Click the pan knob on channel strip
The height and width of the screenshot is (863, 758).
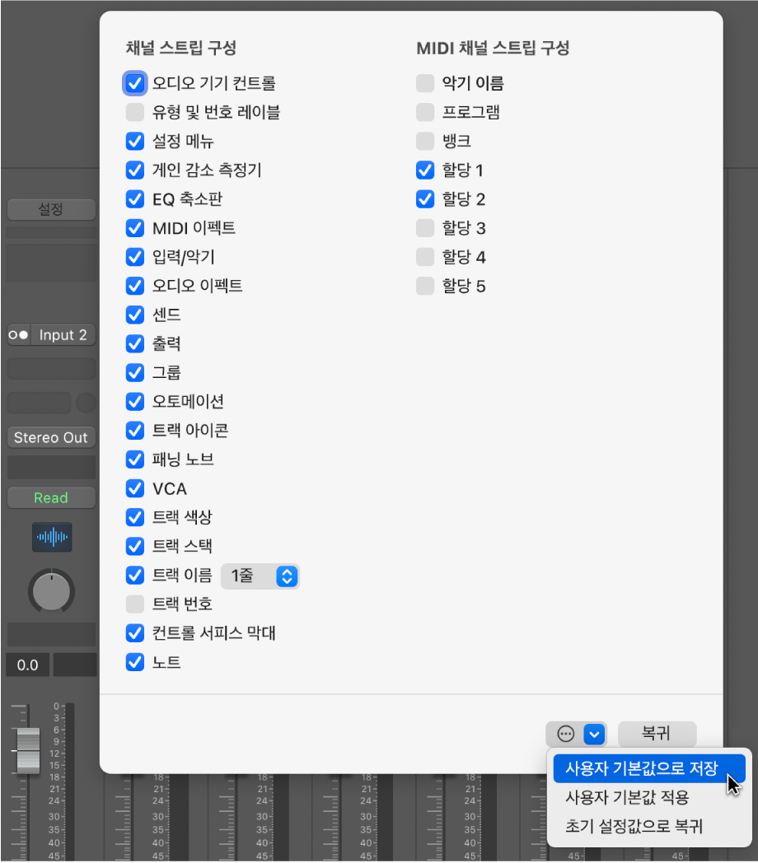coord(51,591)
